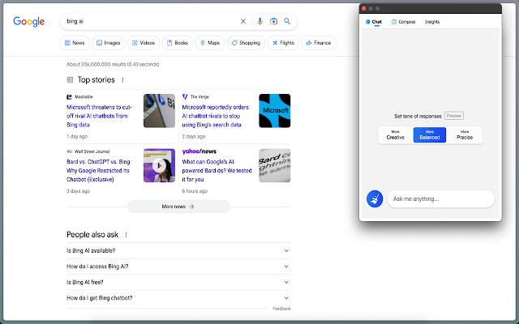The image size is (519, 324).
Task: Select the More Balanced tone
Action: click(430, 135)
